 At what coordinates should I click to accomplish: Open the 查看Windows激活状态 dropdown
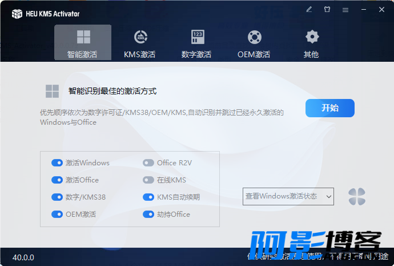pyautogui.click(x=288, y=196)
